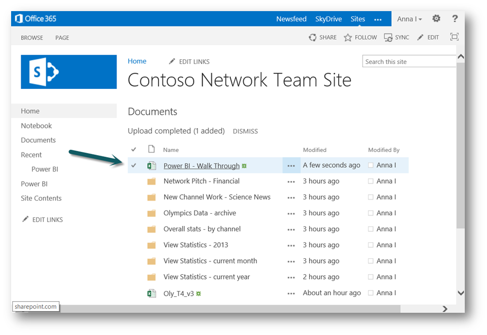Click the document type column header icon
The width and height of the screenshot is (487, 335).
(x=151, y=149)
